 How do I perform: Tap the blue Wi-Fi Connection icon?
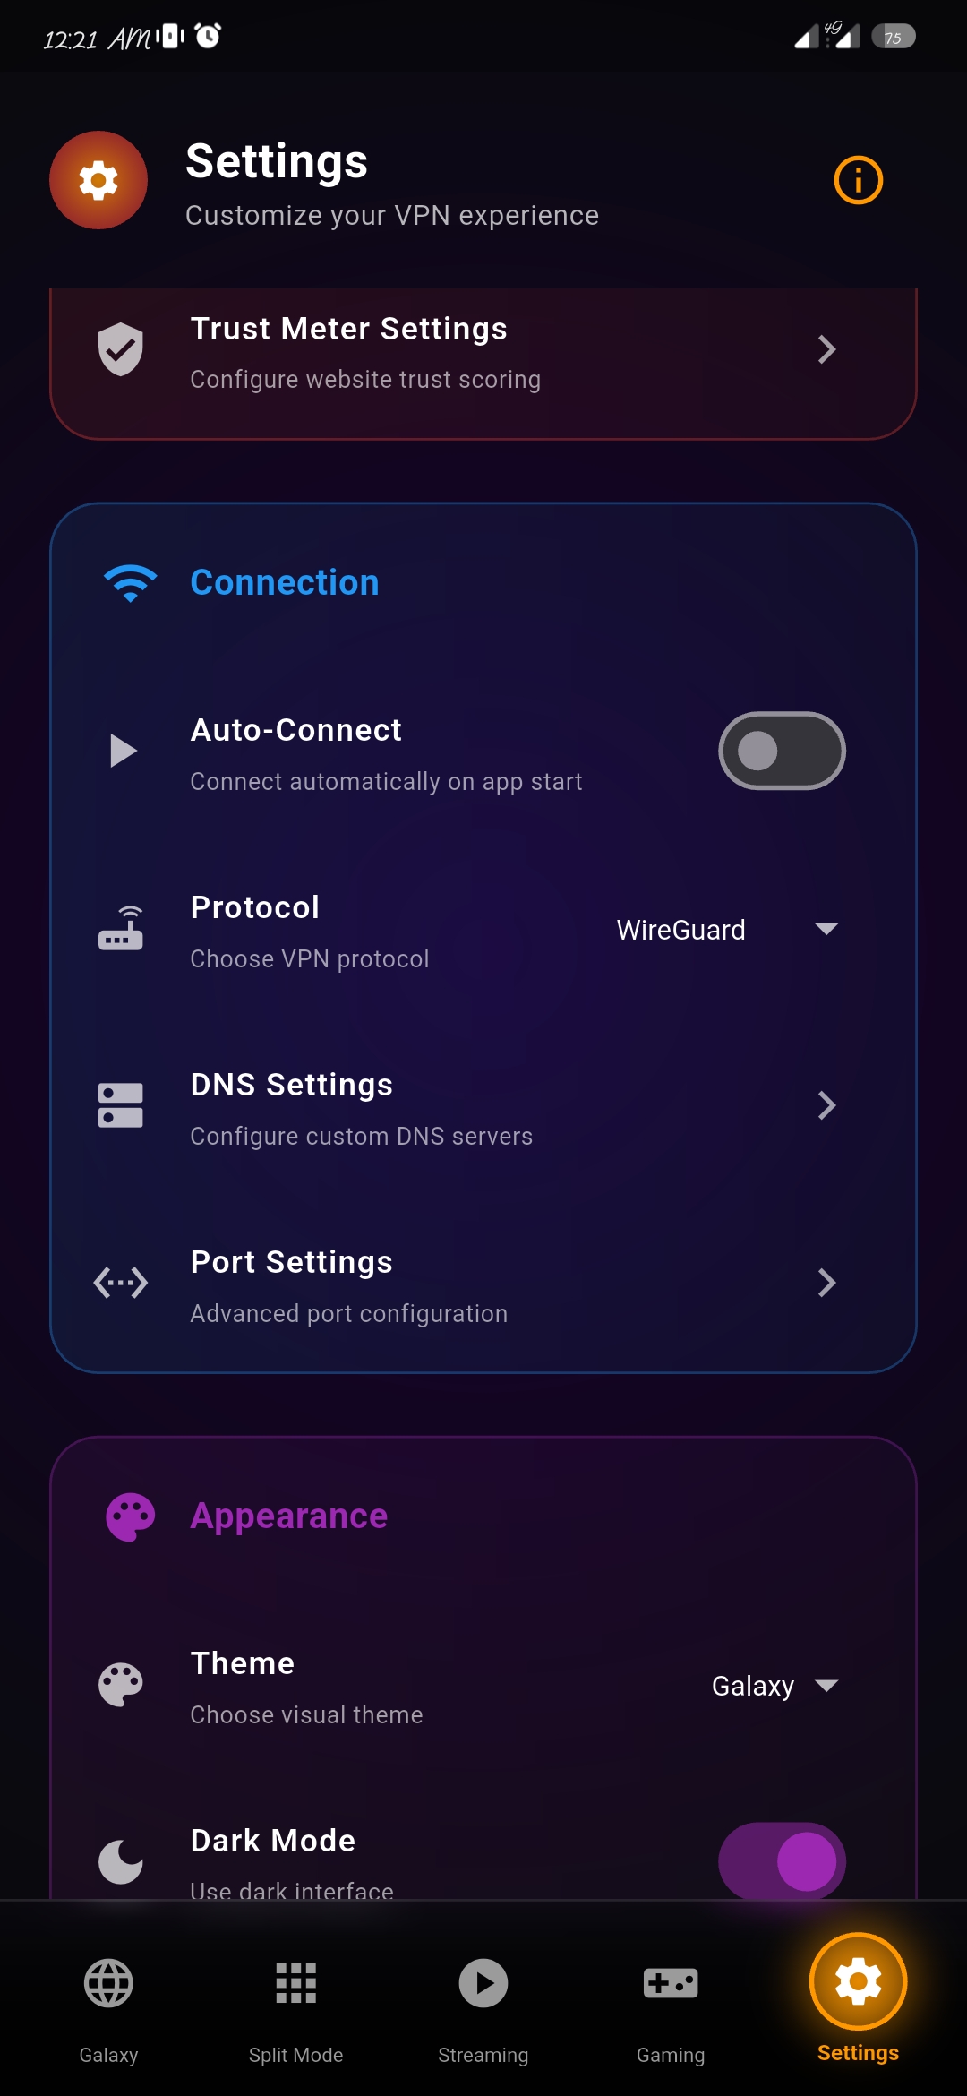[x=131, y=583]
